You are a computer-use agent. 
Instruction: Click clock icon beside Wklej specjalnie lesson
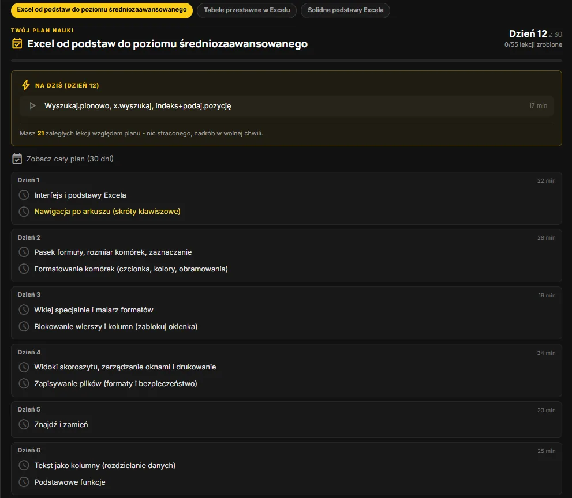click(x=24, y=310)
